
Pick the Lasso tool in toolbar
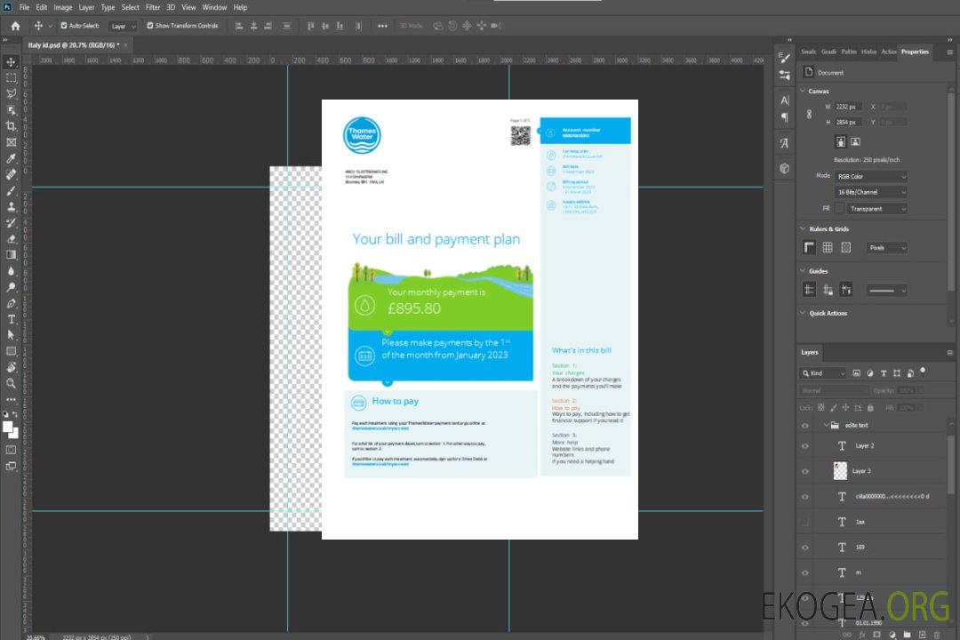click(12, 93)
